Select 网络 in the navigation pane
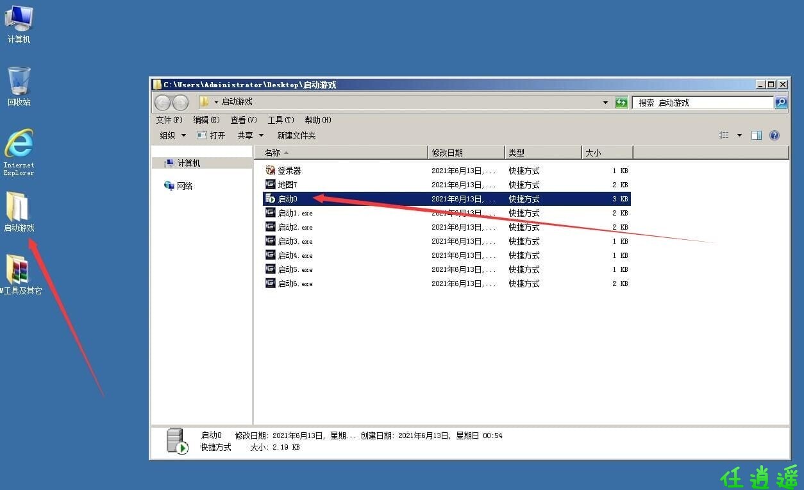804x490 pixels. pyautogui.click(x=184, y=186)
